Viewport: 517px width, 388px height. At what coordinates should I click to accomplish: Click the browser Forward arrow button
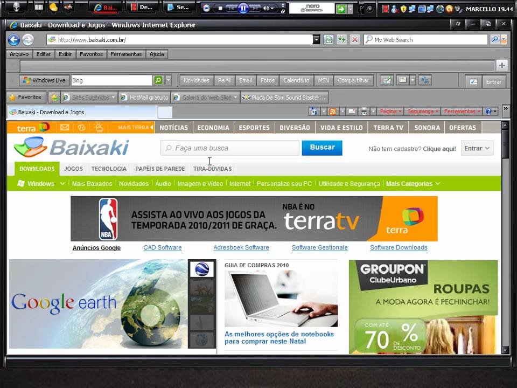[28, 40]
